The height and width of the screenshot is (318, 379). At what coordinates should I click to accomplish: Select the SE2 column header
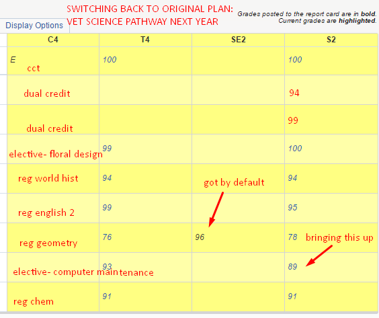tap(238, 40)
